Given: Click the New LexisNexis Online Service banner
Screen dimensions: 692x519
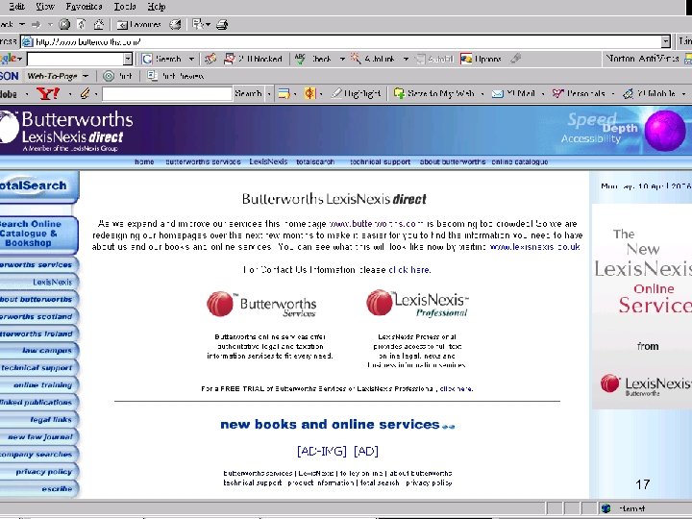Looking at the screenshot, I should tap(642, 307).
